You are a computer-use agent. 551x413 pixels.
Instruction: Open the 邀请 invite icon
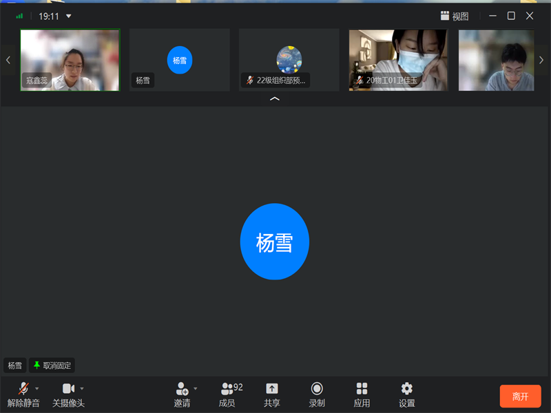pos(182,394)
